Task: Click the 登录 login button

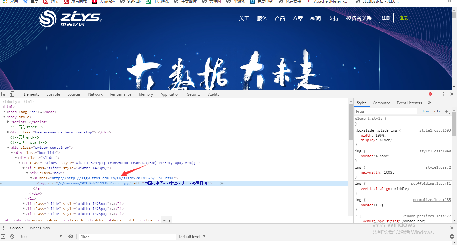Action: (x=404, y=18)
